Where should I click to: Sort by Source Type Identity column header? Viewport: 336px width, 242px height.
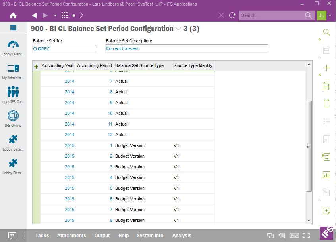coord(193,65)
